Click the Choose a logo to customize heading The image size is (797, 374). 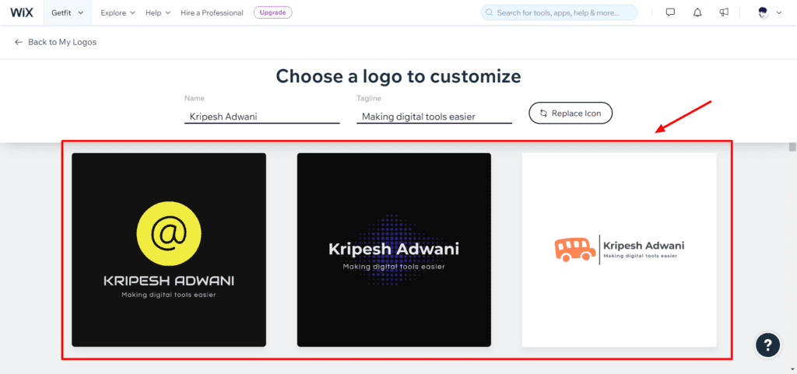click(398, 76)
